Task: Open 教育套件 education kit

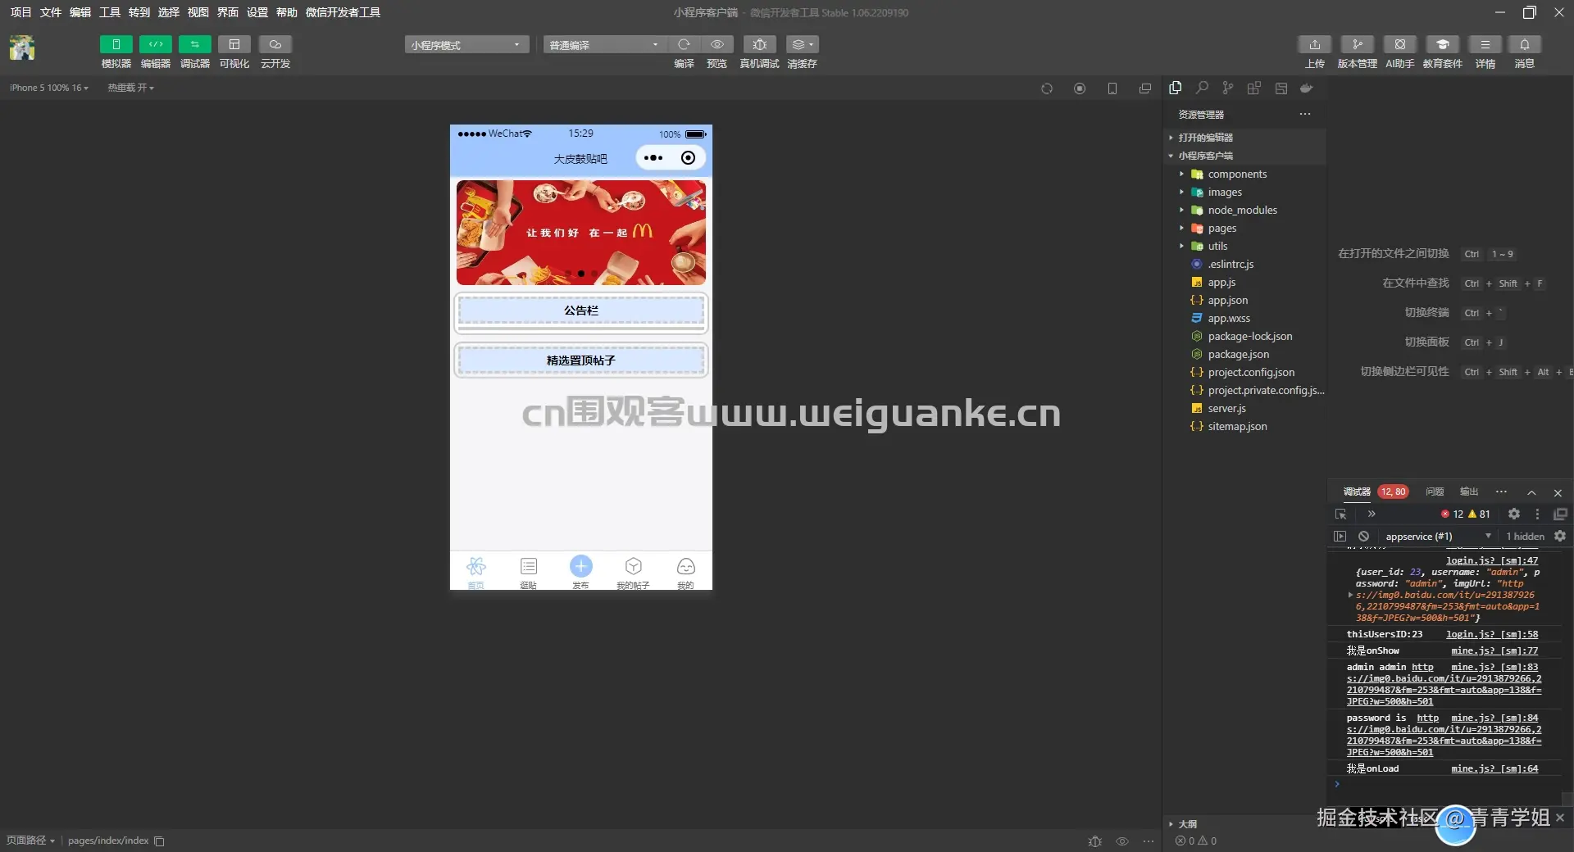Action: [1442, 44]
